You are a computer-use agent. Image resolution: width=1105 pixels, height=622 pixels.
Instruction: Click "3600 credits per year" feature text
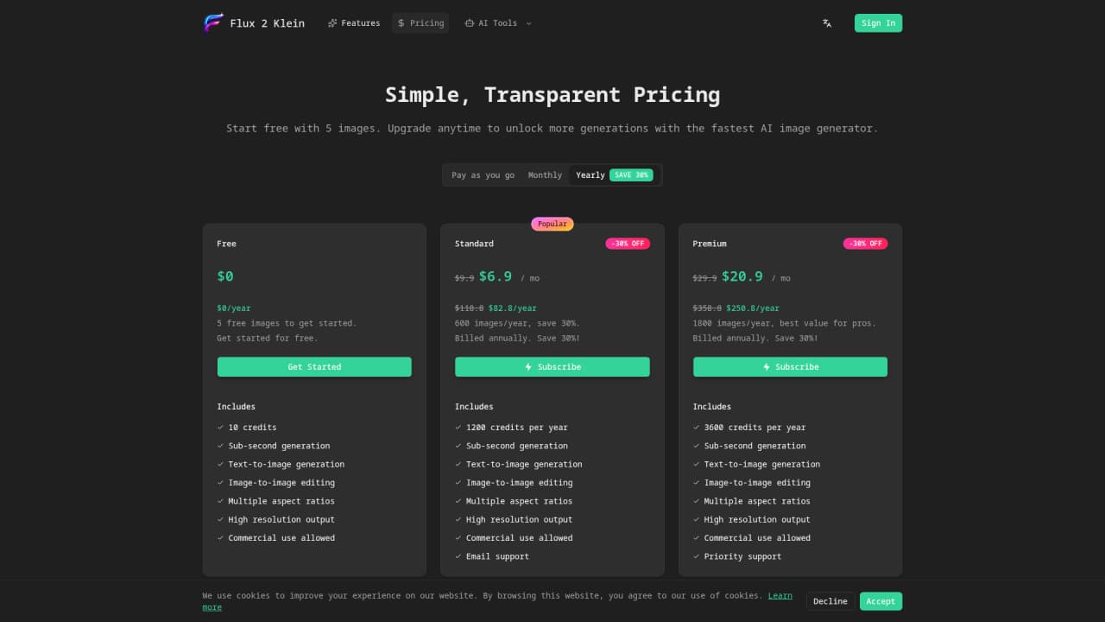(755, 428)
